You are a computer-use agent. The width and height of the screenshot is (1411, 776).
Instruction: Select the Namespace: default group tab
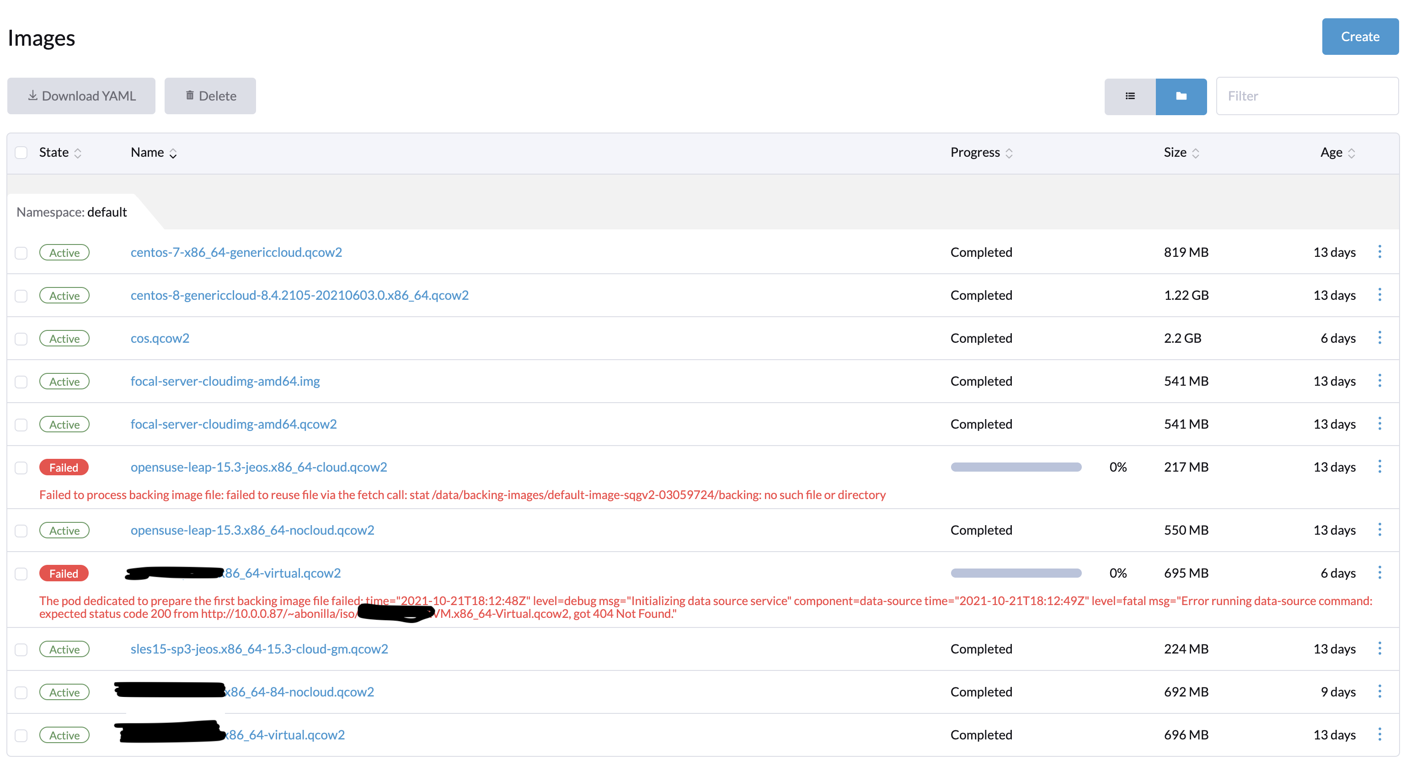tap(71, 212)
